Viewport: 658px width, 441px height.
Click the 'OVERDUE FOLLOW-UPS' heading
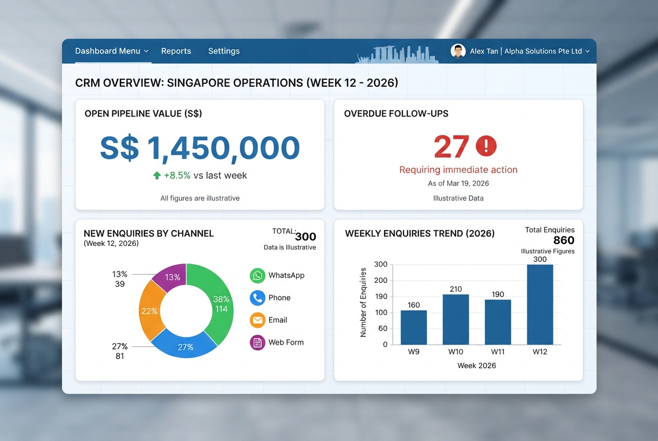(x=396, y=113)
